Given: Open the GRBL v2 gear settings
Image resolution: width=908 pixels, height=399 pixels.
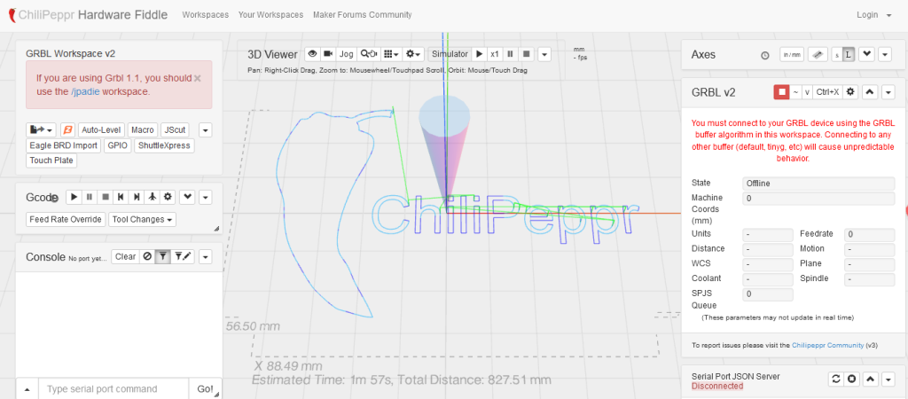Looking at the screenshot, I should 850,91.
